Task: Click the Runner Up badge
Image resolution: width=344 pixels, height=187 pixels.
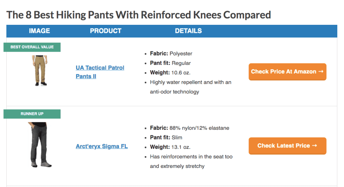Action: tap(32, 114)
